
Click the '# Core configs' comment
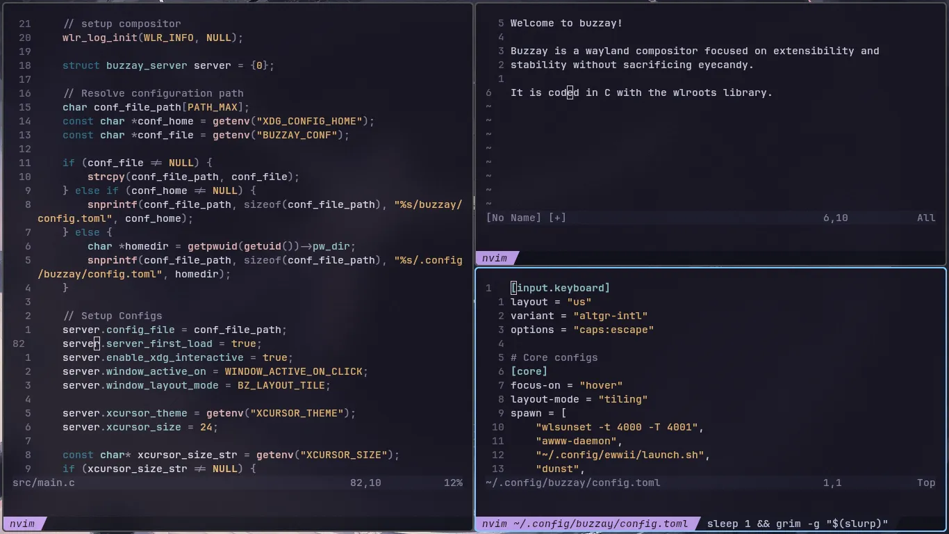click(x=554, y=357)
